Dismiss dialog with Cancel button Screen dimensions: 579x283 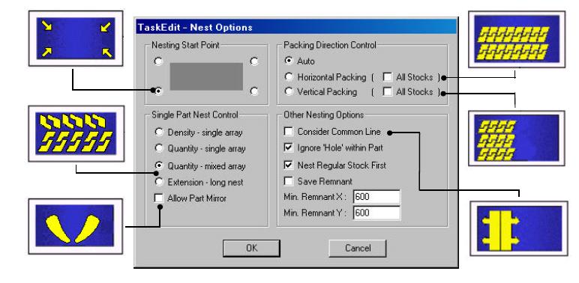(x=358, y=249)
